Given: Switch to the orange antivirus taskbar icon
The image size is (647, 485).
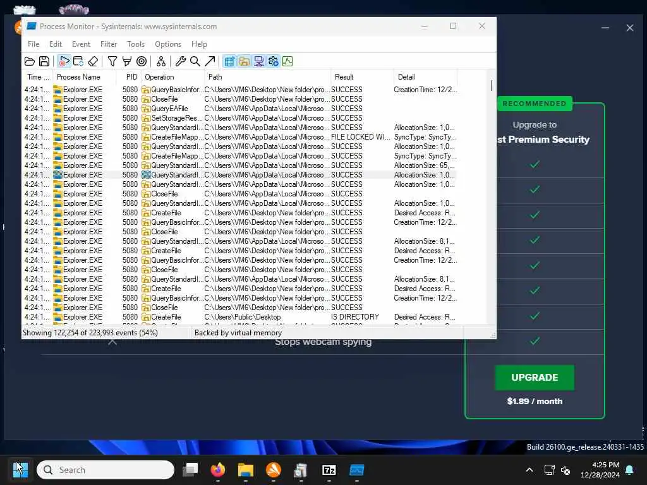Looking at the screenshot, I should [x=273, y=470].
